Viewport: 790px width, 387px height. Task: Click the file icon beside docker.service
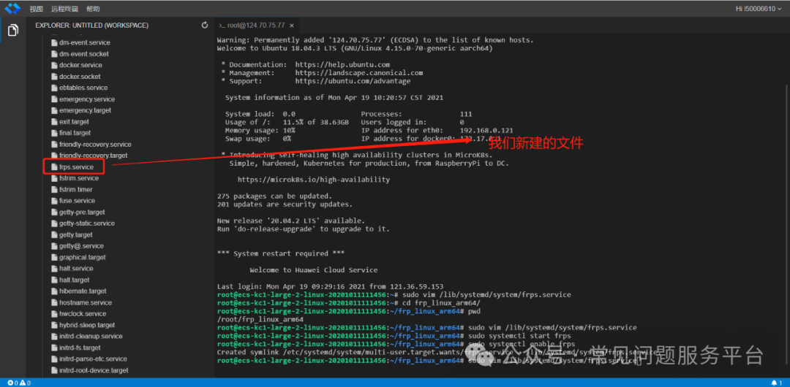coord(54,66)
